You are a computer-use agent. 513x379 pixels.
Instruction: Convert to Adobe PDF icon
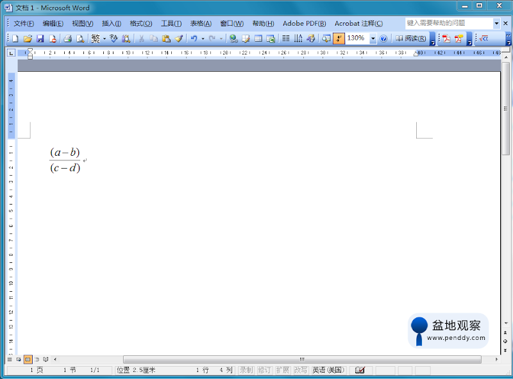pos(446,38)
